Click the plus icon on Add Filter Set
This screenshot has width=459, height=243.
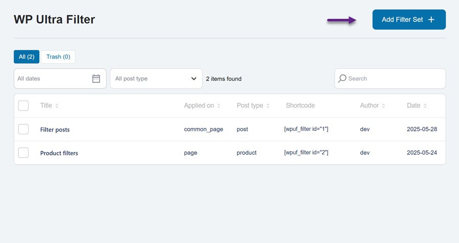431,19
